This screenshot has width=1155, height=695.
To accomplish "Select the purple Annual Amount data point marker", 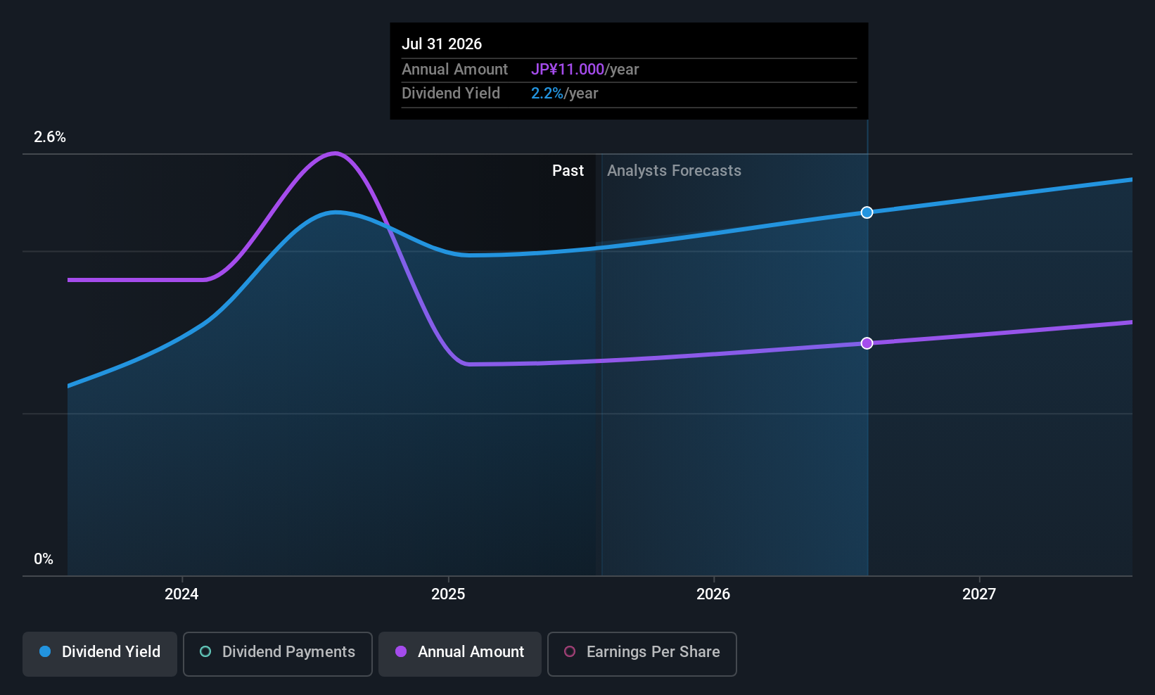I will point(867,343).
